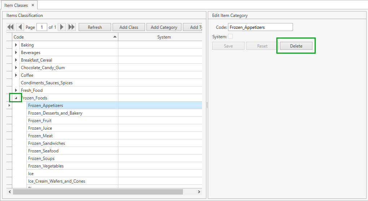The height and width of the screenshot is (201, 368).
Task: Expand the Fresh_Food class
Action: (16, 90)
